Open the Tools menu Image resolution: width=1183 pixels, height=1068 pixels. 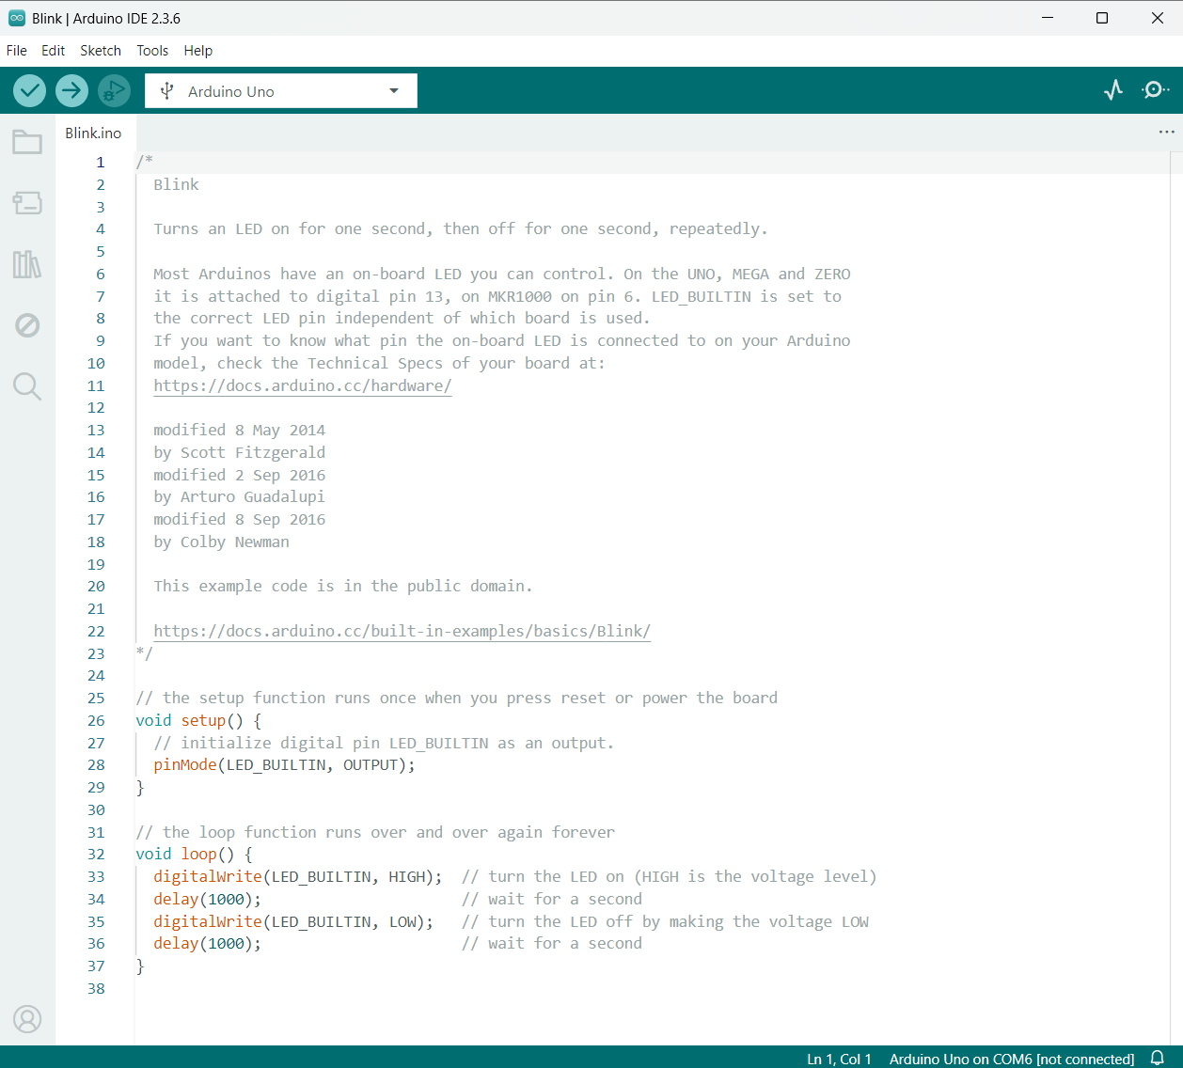coord(152,51)
